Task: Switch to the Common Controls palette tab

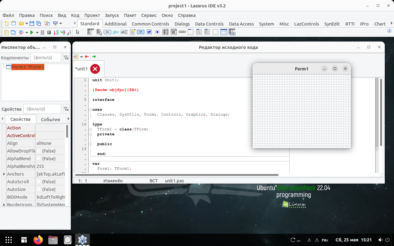Action: coord(151,24)
